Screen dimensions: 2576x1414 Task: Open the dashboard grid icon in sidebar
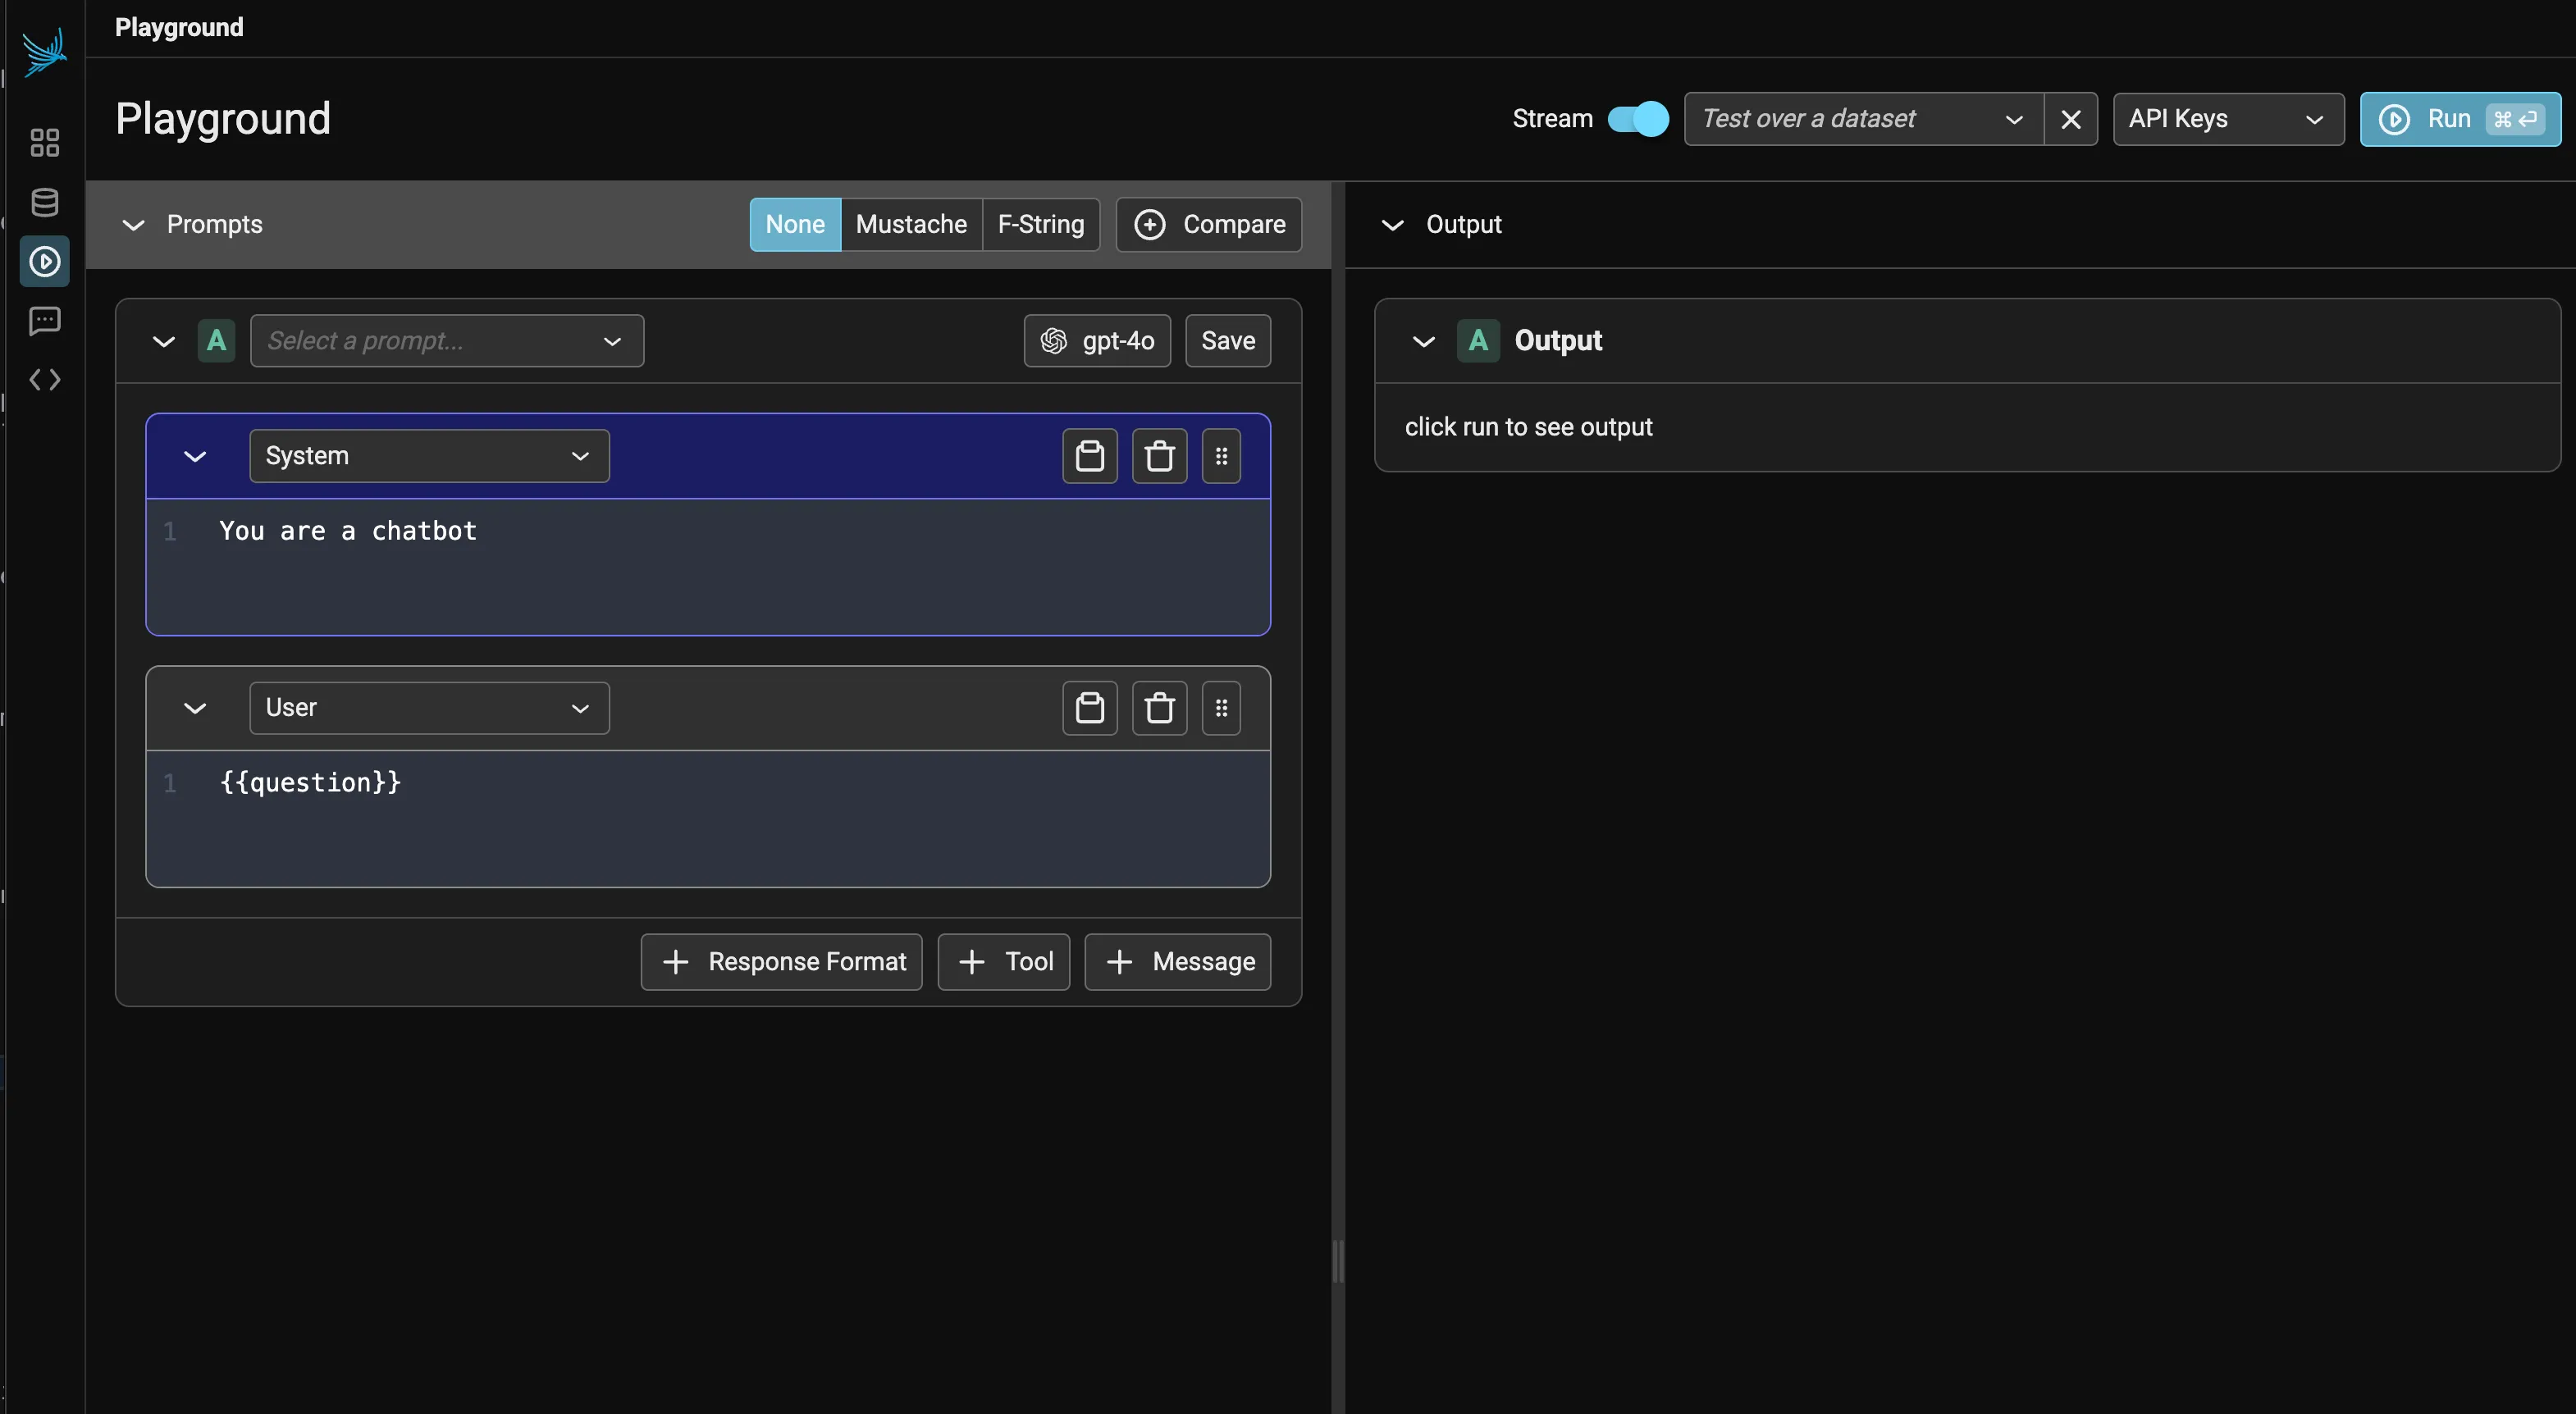[44, 143]
